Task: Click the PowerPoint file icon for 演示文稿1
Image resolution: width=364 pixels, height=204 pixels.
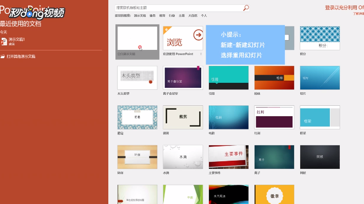Action: [x=4, y=42]
